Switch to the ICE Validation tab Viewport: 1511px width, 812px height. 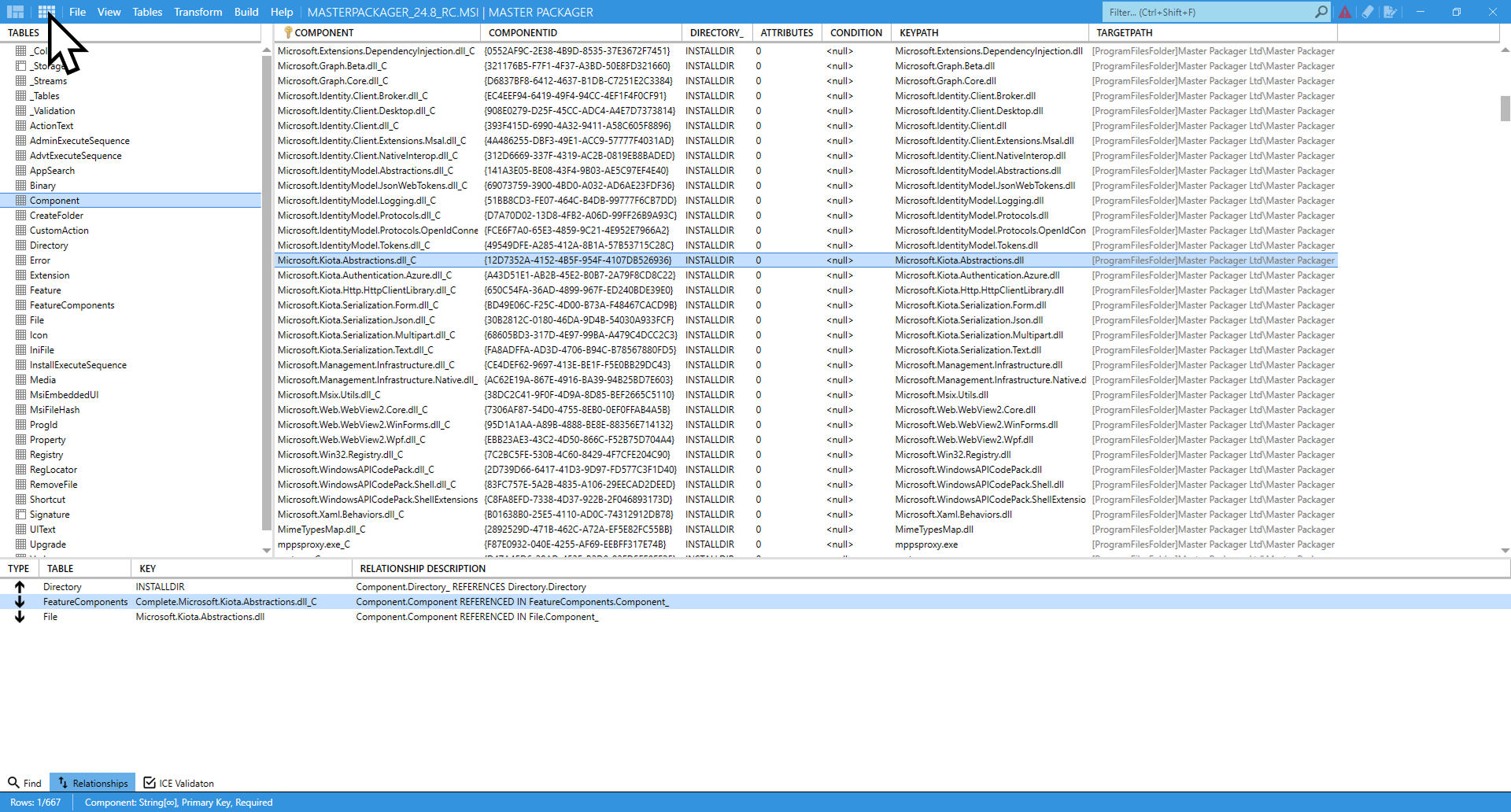click(x=179, y=783)
